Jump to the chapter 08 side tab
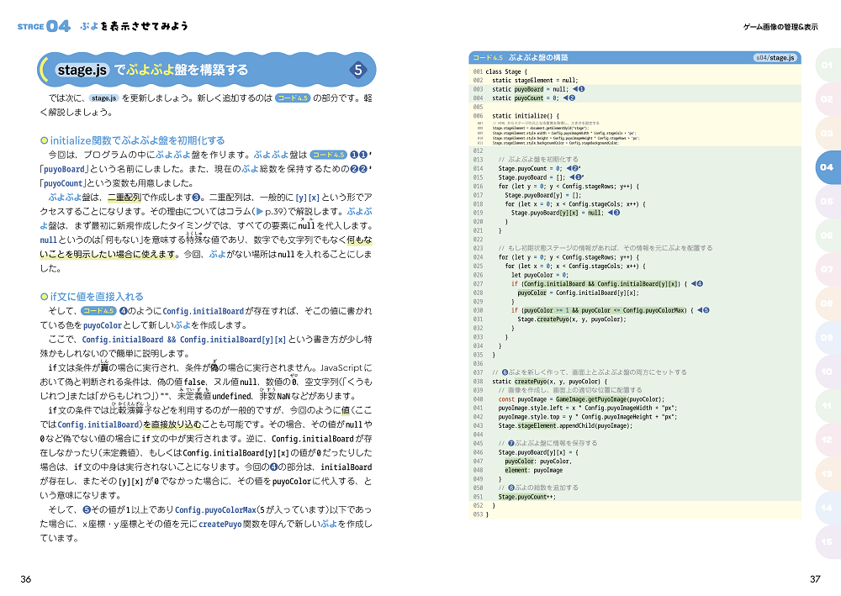The height and width of the screenshot is (596, 841). pyautogui.click(x=826, y=303)
